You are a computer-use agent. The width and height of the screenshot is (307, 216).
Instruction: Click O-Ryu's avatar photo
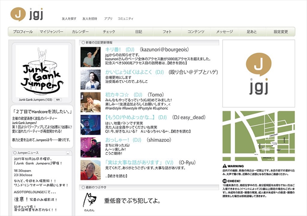[x=90, y=170]
